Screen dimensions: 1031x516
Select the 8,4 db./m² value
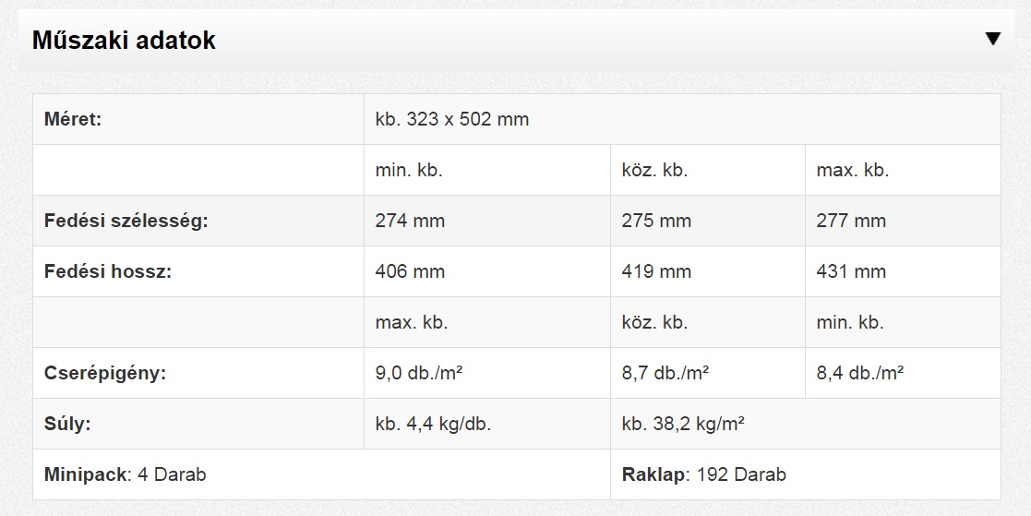(859, 374)
